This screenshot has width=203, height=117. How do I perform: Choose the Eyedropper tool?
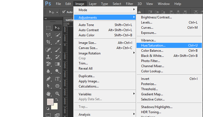coord(57,42)
